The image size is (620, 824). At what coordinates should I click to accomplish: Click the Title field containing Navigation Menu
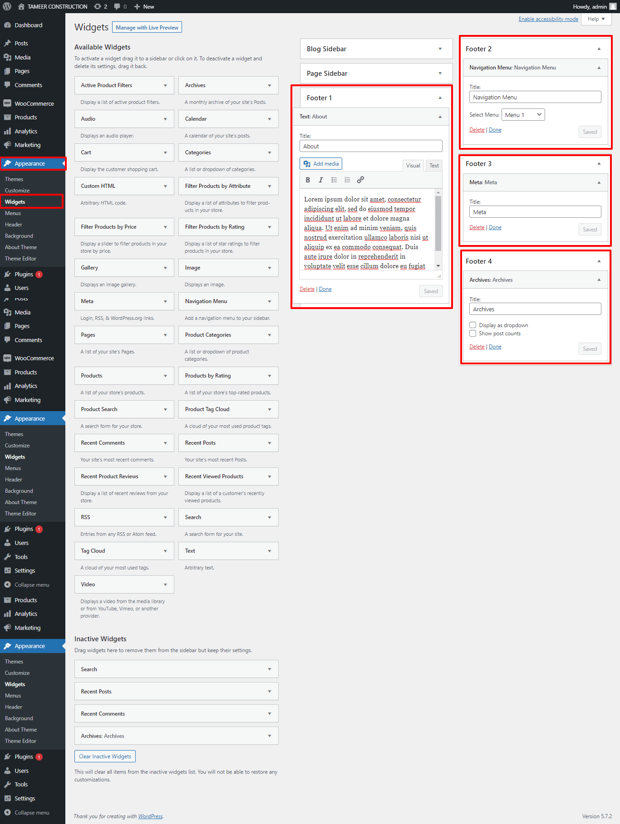coord(535,97)
